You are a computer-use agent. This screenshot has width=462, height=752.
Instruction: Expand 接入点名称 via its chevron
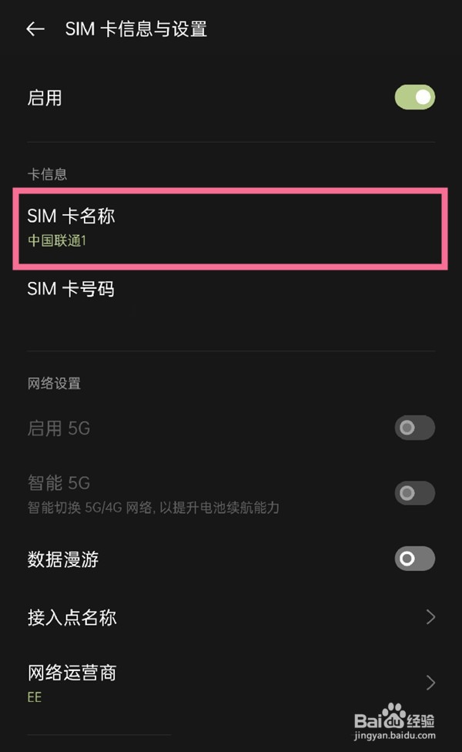coord(431,616)
